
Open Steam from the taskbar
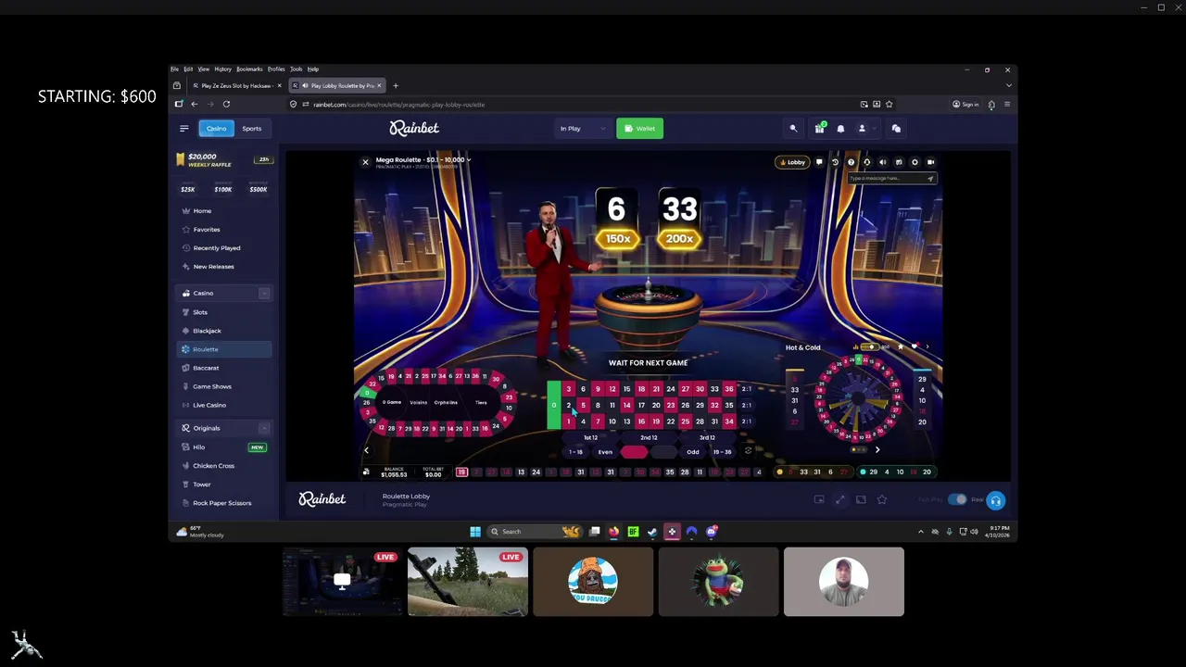tap(652, 532)
